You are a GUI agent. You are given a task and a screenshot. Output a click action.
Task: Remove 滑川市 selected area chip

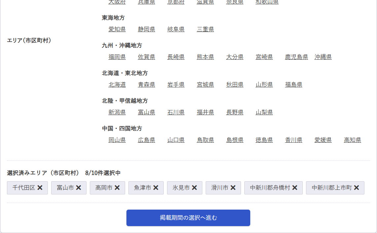[233, 188]
